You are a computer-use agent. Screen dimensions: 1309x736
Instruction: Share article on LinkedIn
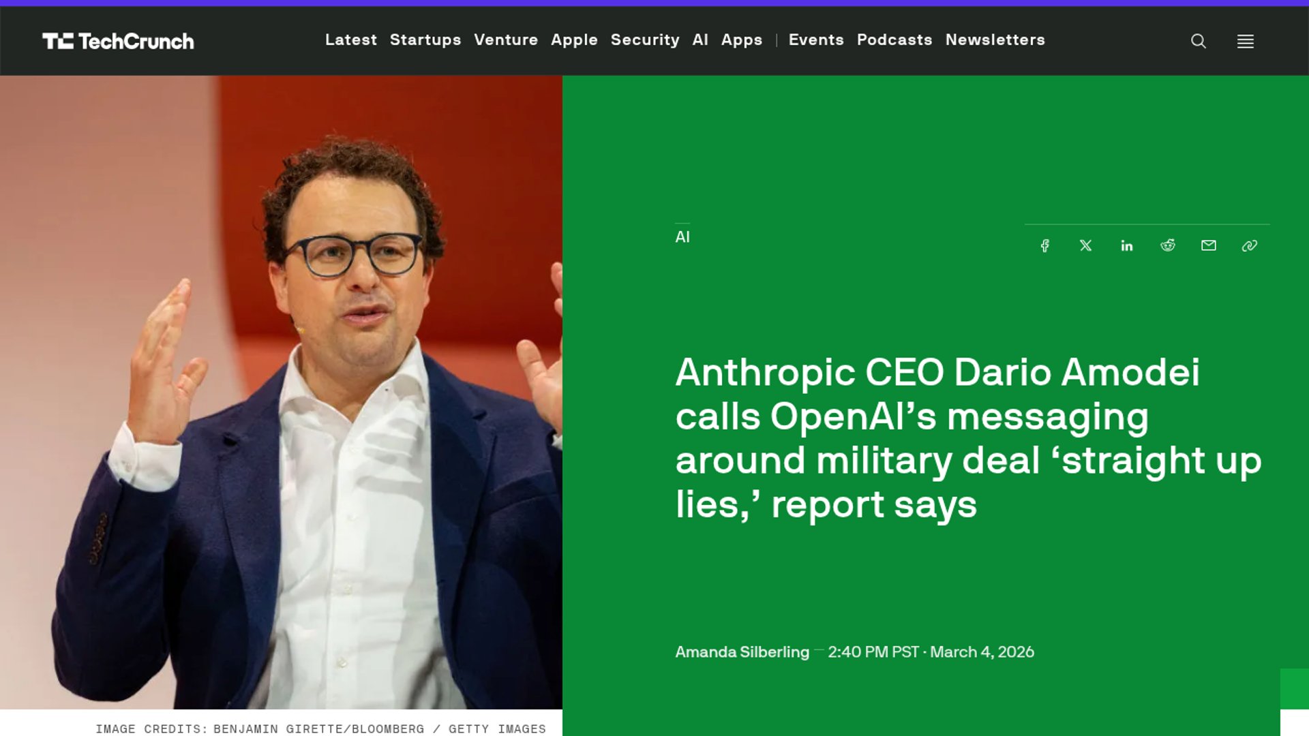[1126, 245]
